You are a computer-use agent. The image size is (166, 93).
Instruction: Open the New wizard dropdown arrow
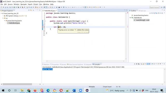click(x=3, y=7)
